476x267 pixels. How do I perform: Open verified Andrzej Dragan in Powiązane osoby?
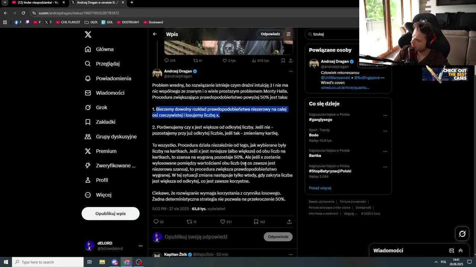point(335,62)
